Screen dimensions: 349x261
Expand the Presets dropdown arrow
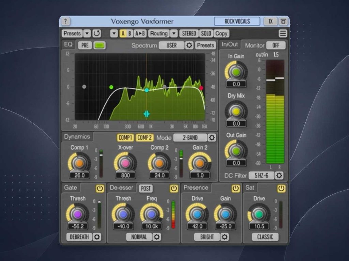coord(87,34)
